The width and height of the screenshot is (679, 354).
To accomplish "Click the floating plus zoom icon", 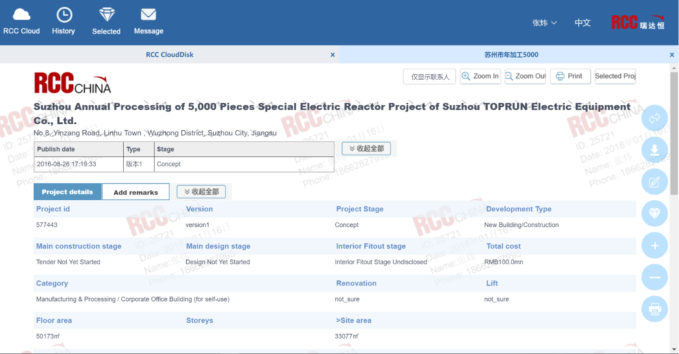I will 655,246.
